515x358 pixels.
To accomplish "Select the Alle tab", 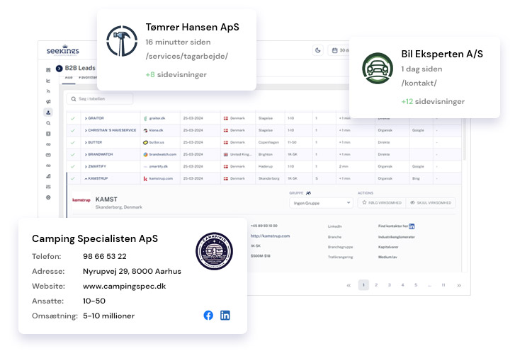I will [69, 78].
